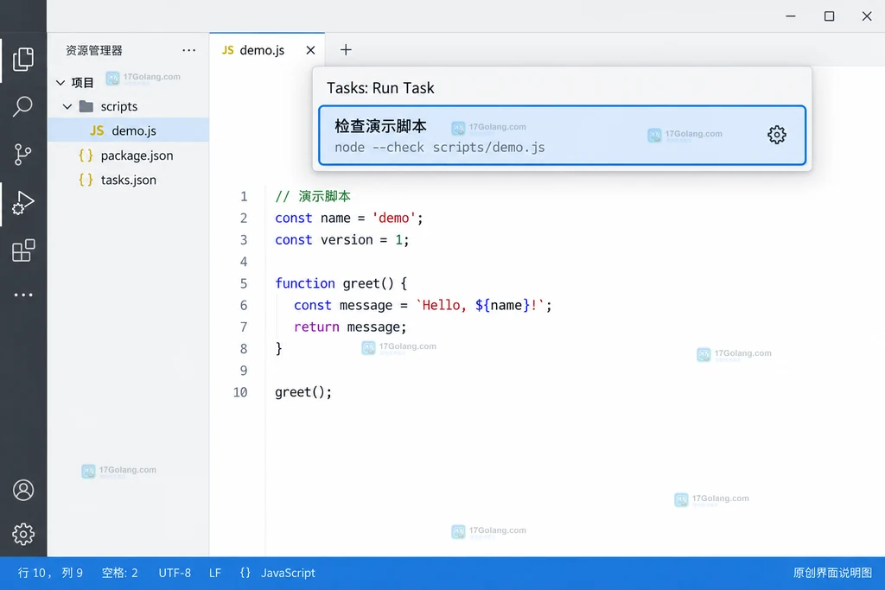Open explorer panel more actions ellipsis
This screenshot has height=590, width=885.
tap(189, 50)
